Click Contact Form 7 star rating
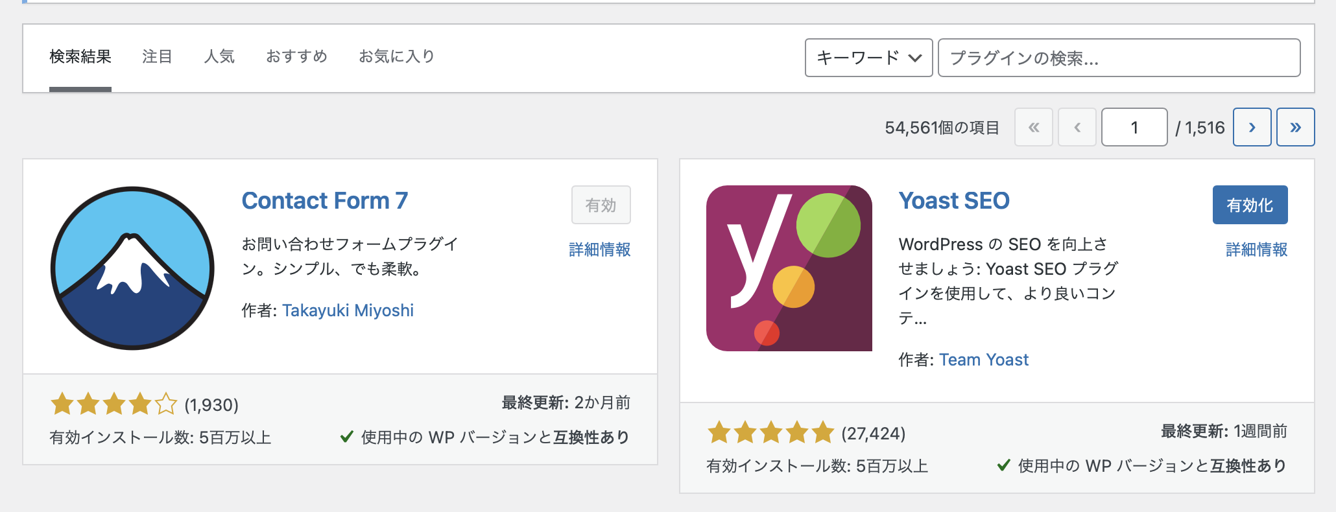 tap(113, 404)
